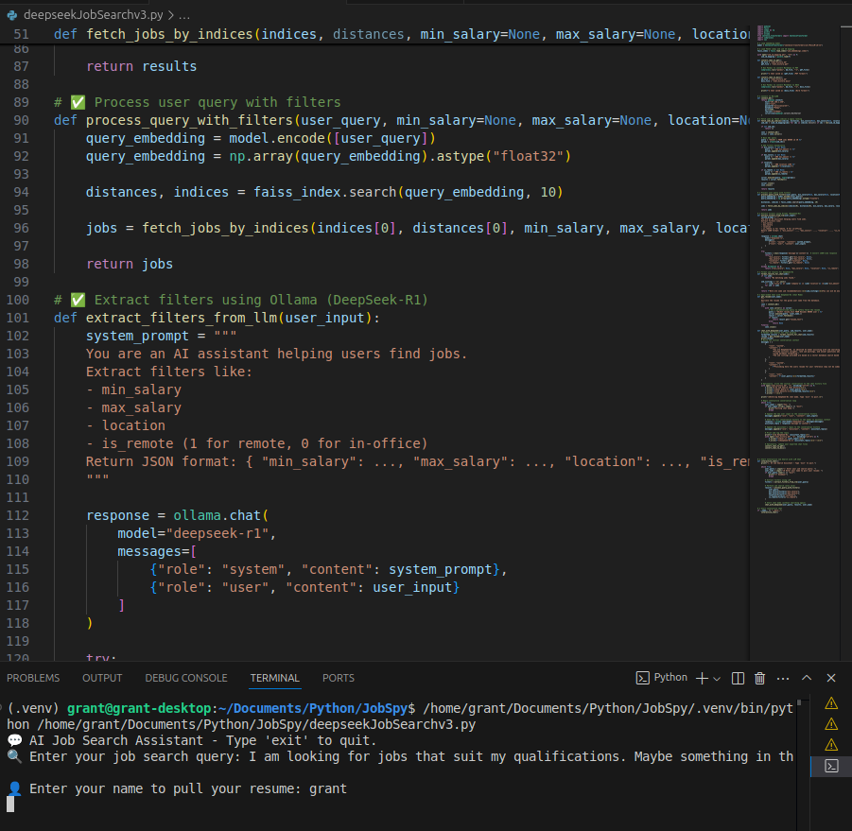Click the extract_filters_from_llm function name
This screenshot has width=852, height=831.
pos(182,318)
